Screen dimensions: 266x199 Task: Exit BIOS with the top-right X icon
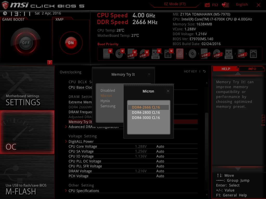coord(258,5)
